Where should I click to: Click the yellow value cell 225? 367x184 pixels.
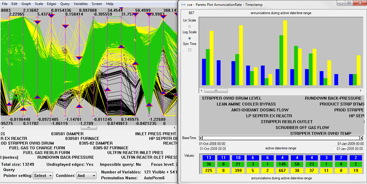pyautogui.click(x=209, y=171)
